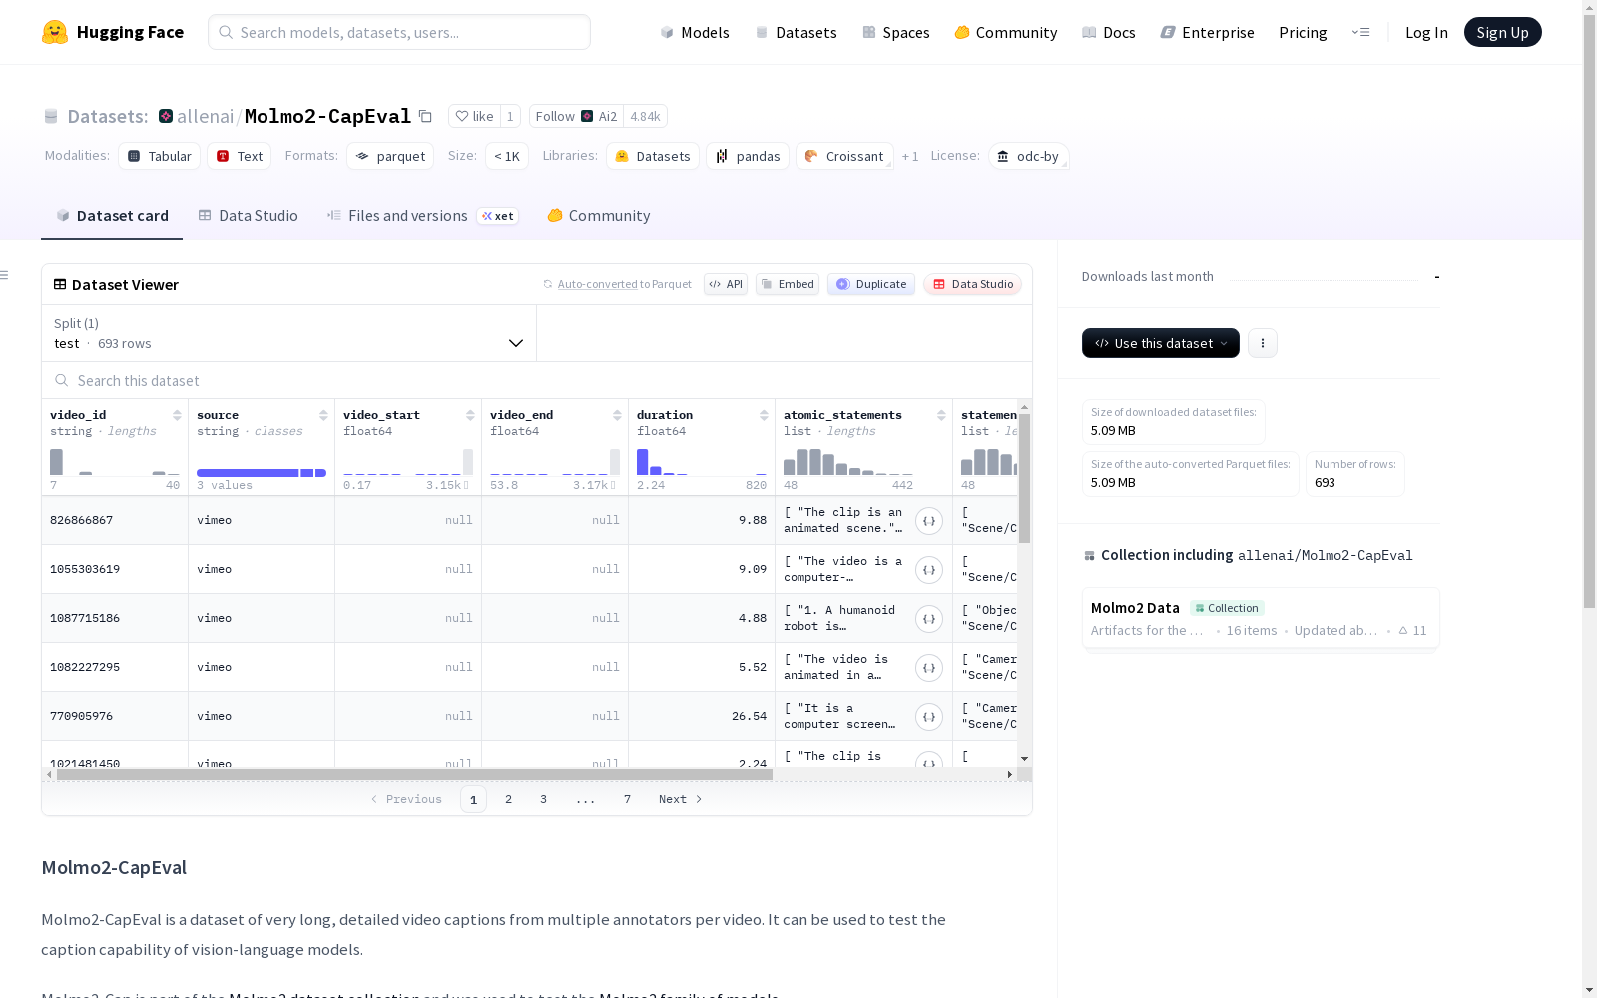Expand atomic_statements cell for video 826866867
Screen dimensions: 1597x998
tap(929, 521)
